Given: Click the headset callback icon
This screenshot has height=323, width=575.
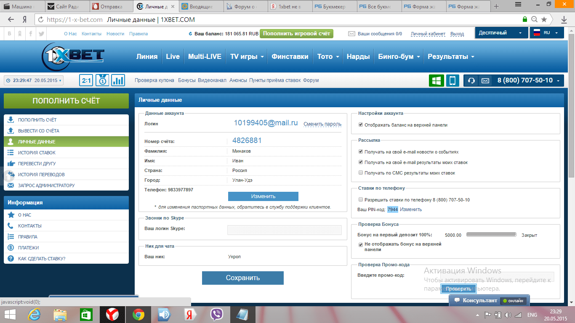Looking at the screenshot, I should [472, 80].
